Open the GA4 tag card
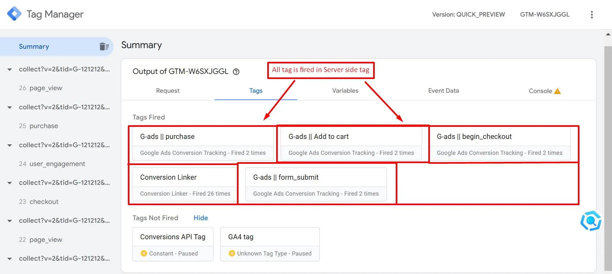 pos(270,244)
